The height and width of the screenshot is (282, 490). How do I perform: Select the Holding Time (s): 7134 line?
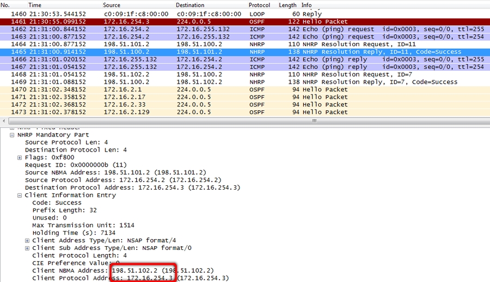(x=73, y=233)
